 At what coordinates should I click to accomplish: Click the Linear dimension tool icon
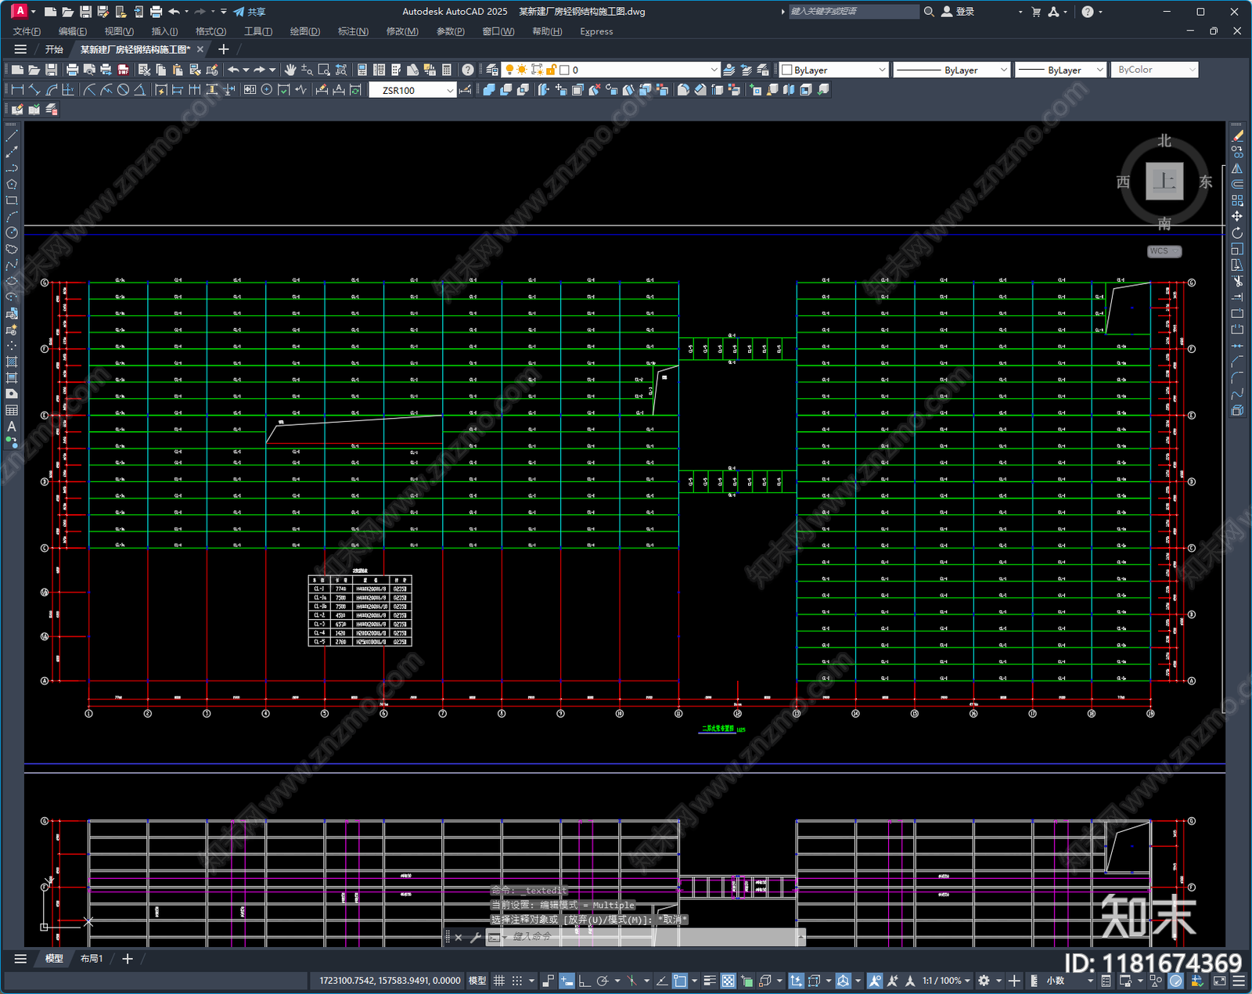click(17, 90)
